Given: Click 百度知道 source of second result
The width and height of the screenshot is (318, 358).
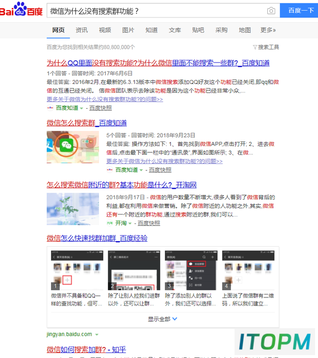Looking at the screenshot, I should click(x=127, y=170).
